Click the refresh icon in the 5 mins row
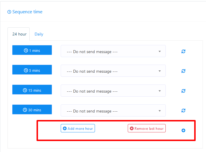Screen dimensions: 206x152 [x=183, y=71]
